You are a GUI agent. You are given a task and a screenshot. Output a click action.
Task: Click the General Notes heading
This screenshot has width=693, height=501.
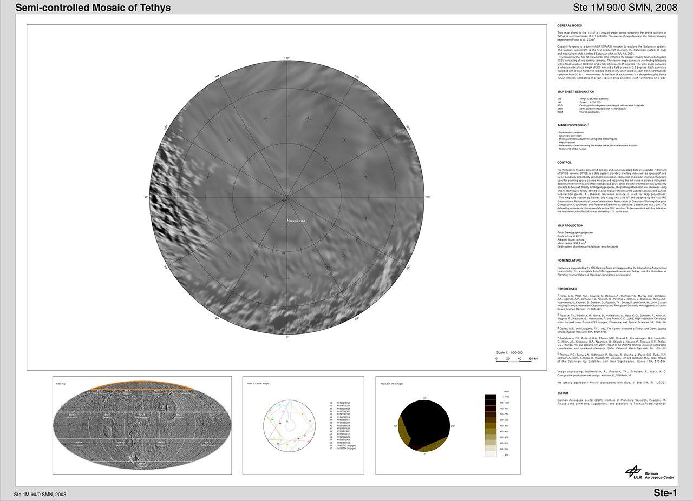570,26
